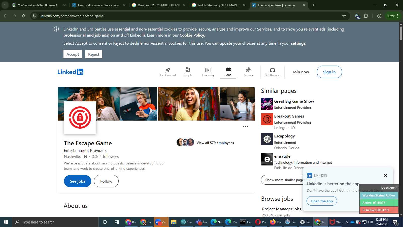Open File Explorer from taskbar
403x227 pixels.
[174, 222]
